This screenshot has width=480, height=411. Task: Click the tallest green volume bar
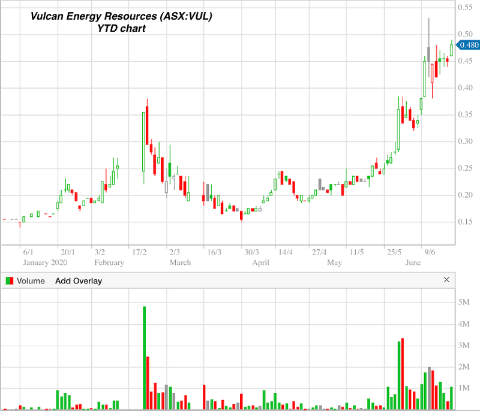coord(144,358)
